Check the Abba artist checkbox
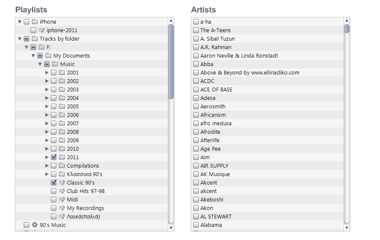The image size is (380, 240). tap(196, 64)
